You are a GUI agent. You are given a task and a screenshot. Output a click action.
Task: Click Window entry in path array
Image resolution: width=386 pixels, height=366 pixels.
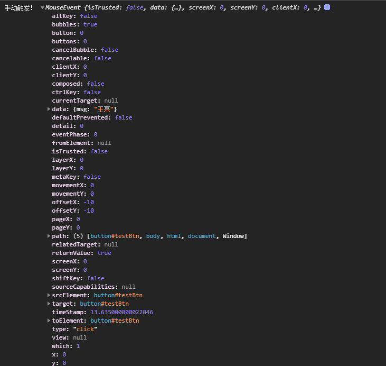(233, 236)
